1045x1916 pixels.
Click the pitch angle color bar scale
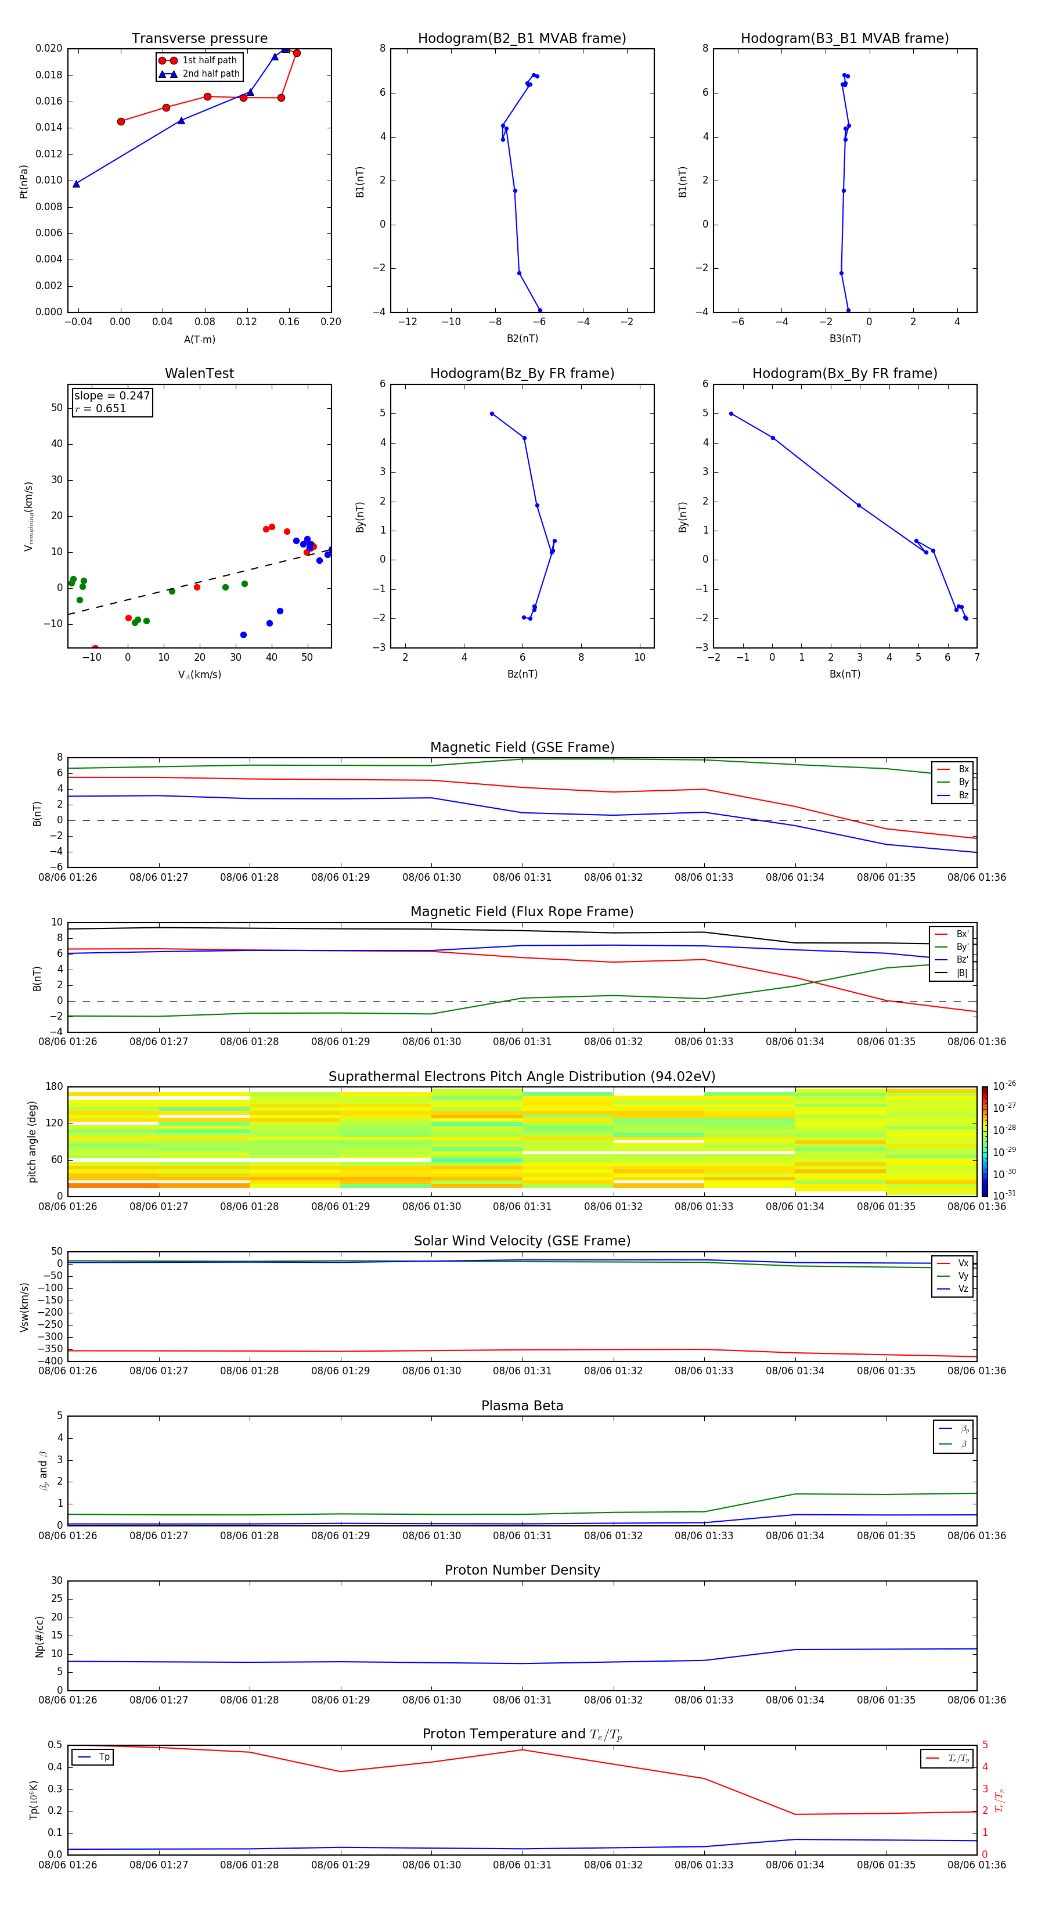(985, 1141)
